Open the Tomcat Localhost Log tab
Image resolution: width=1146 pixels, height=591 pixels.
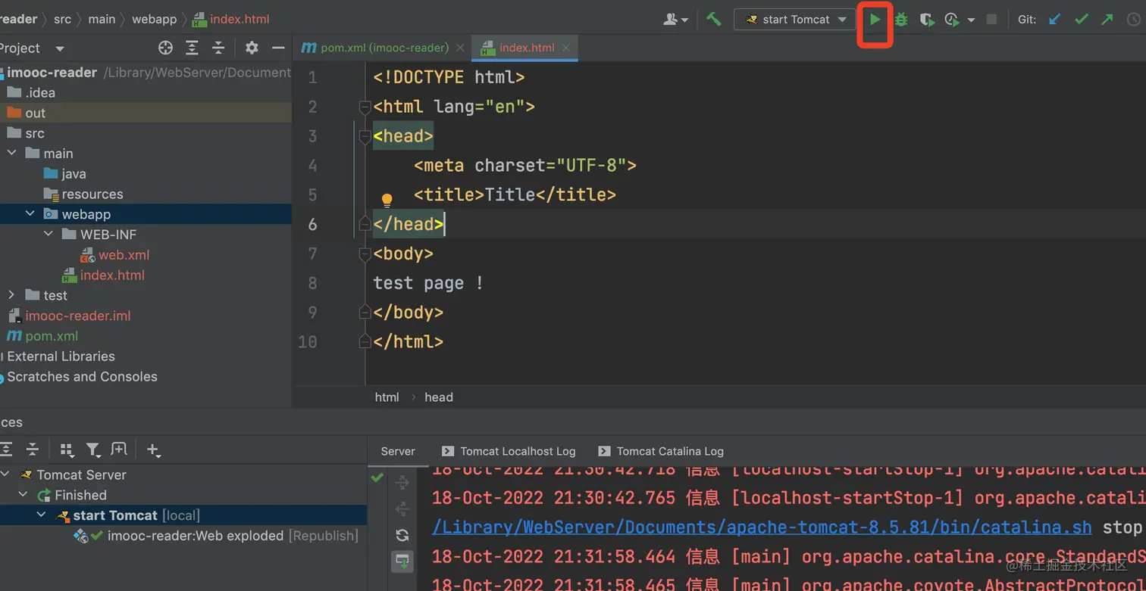(509, 451)
